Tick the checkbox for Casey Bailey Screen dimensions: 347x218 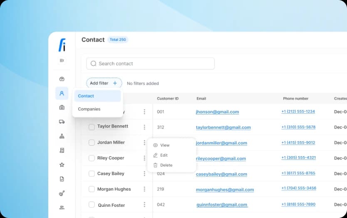point(92,174)
